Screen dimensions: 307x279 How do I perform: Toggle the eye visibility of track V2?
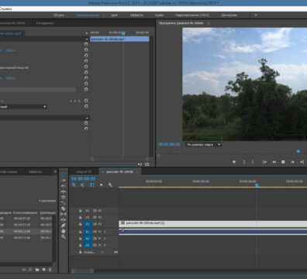coord(100,218)
